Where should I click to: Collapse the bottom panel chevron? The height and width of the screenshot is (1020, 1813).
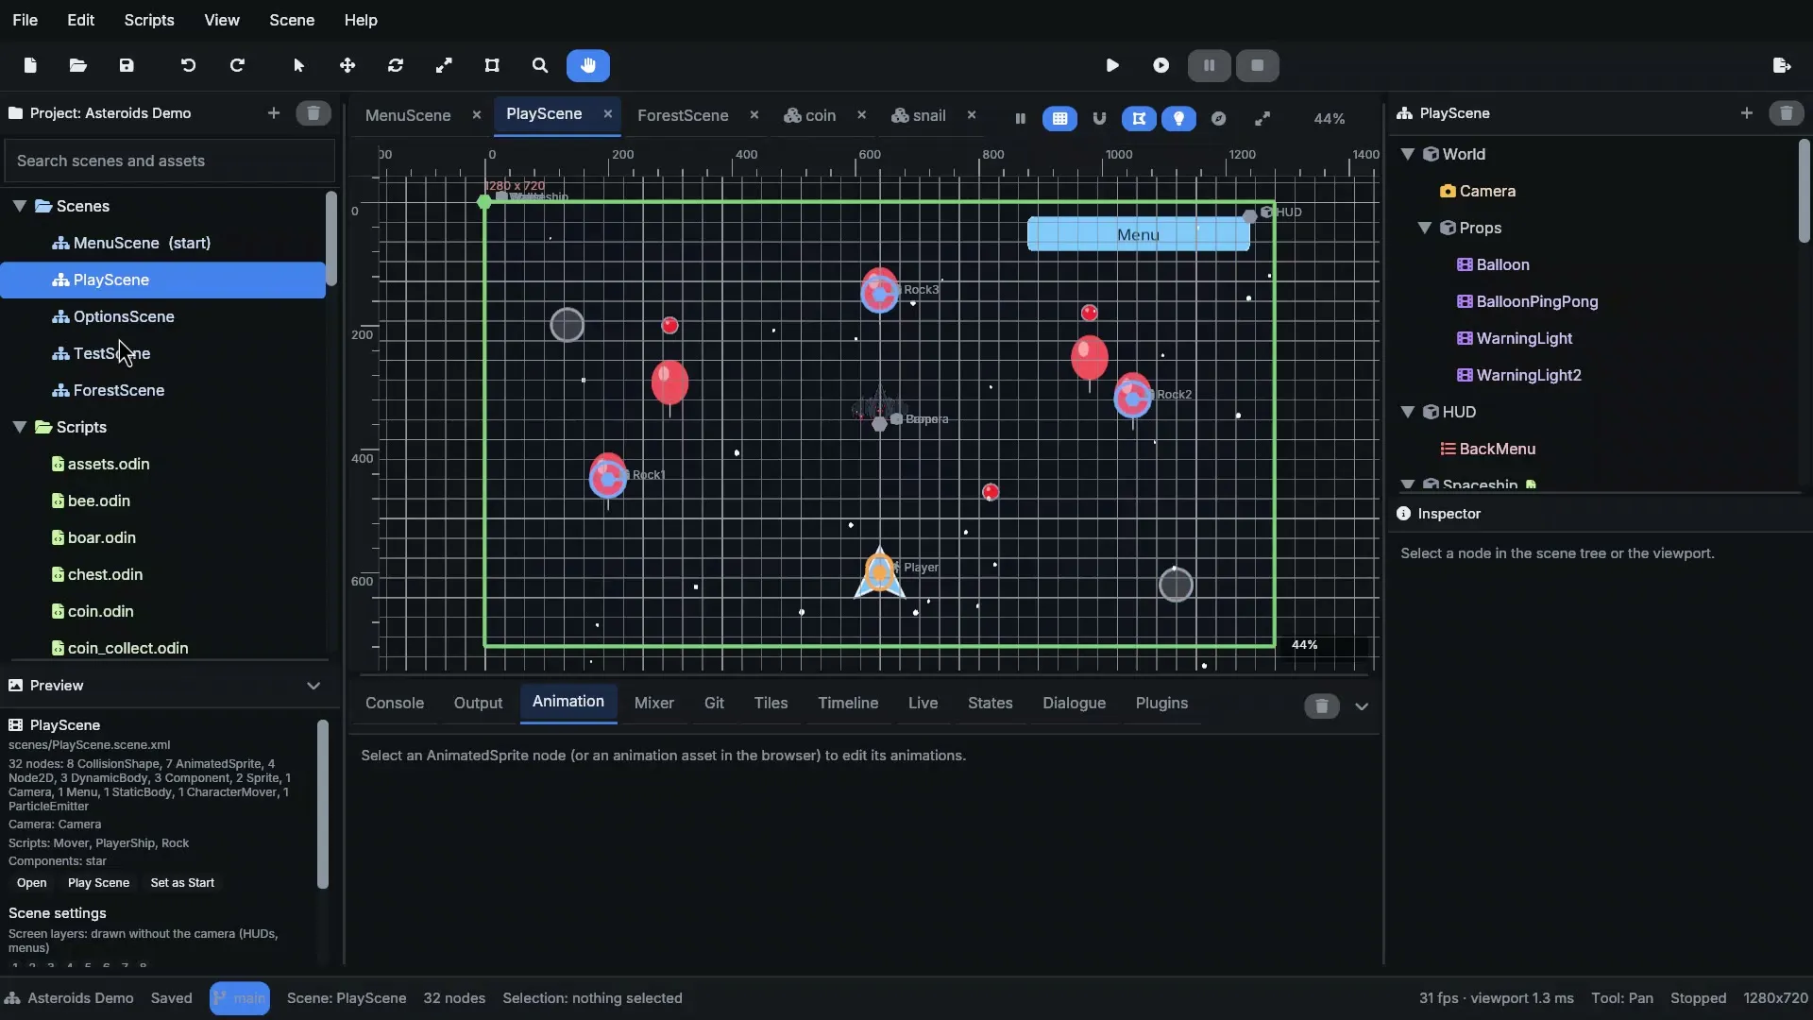pos(1362,706)
